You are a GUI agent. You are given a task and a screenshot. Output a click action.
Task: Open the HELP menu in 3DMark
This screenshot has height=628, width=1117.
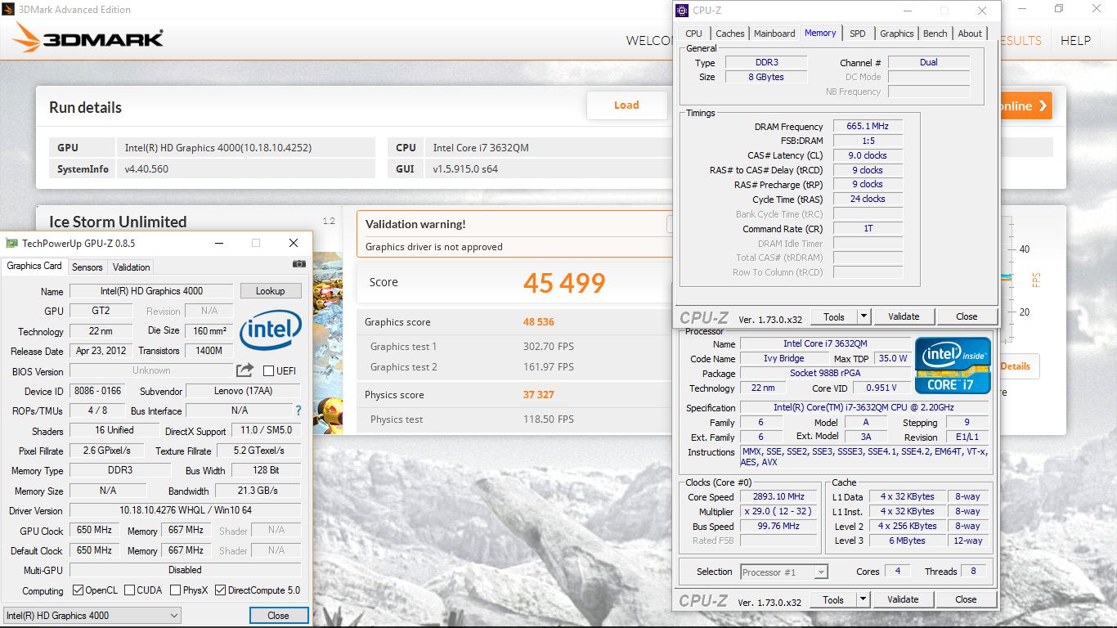pyautogui.click(x=1076, y=40)
